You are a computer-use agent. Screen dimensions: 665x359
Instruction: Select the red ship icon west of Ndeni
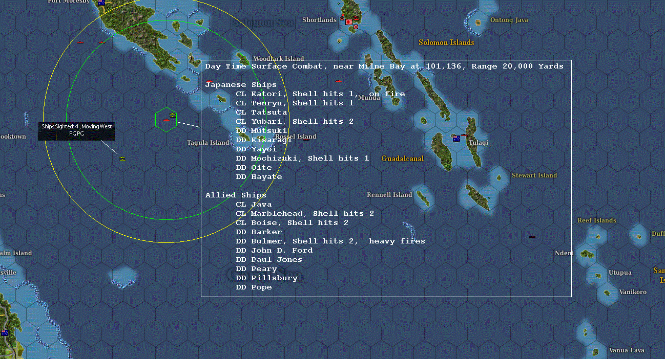(532, 237)
